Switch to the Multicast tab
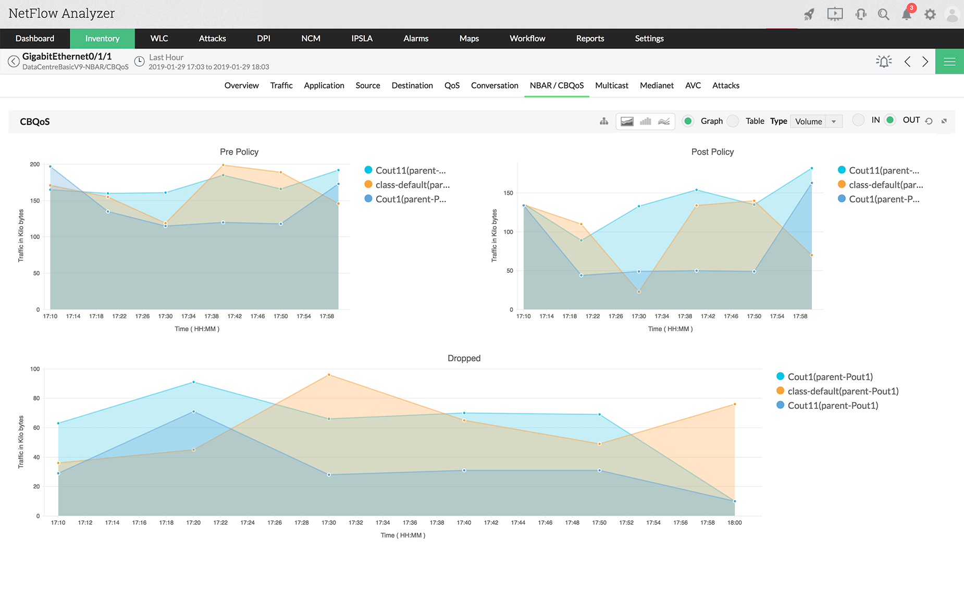 click(611, 85)
